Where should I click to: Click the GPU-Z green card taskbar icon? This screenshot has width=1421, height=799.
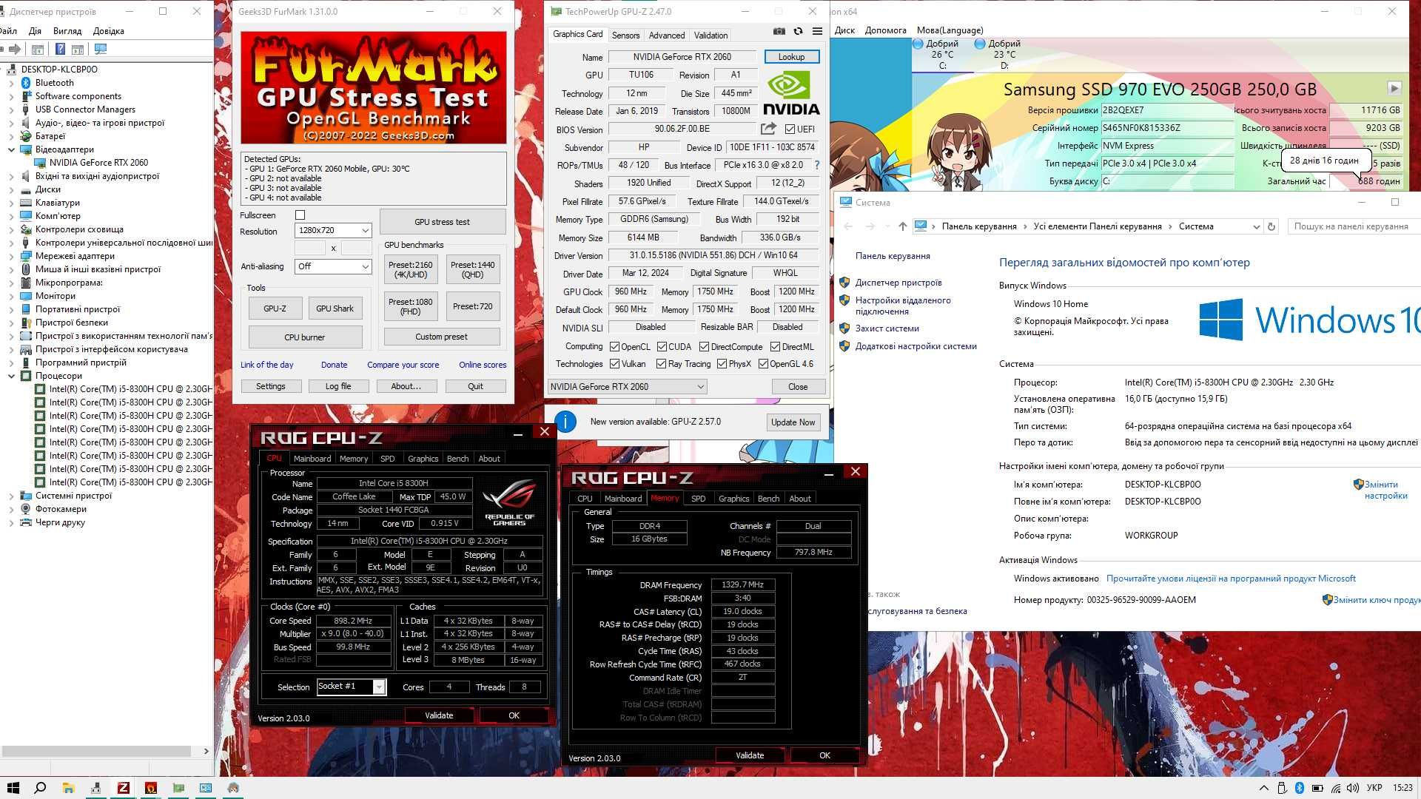[x=178, y=788]
